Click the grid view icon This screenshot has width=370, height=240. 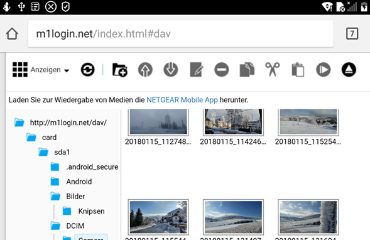20,70
